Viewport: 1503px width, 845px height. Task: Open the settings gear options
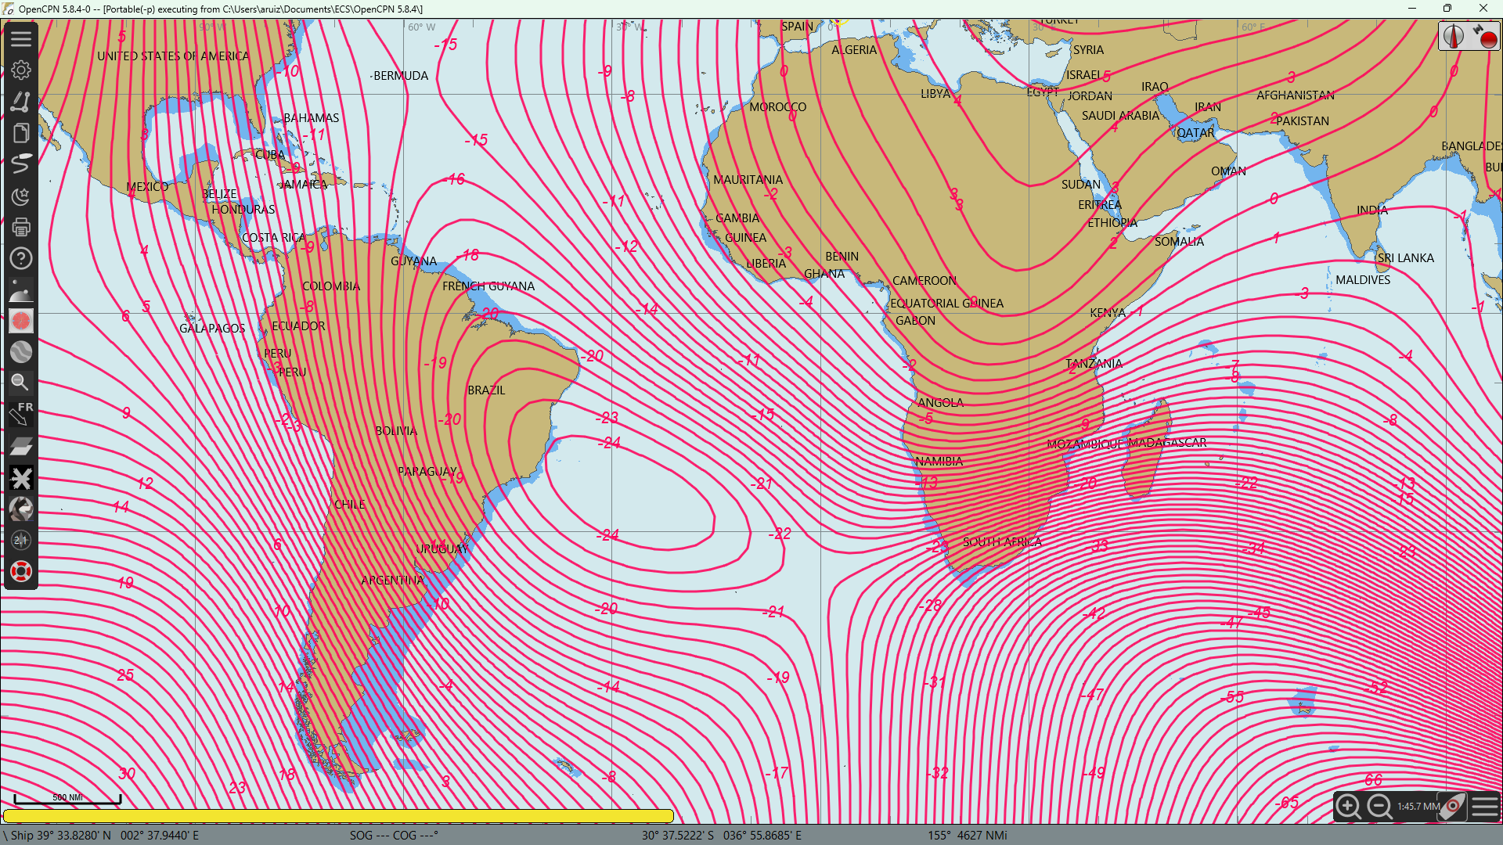[21, 70]
